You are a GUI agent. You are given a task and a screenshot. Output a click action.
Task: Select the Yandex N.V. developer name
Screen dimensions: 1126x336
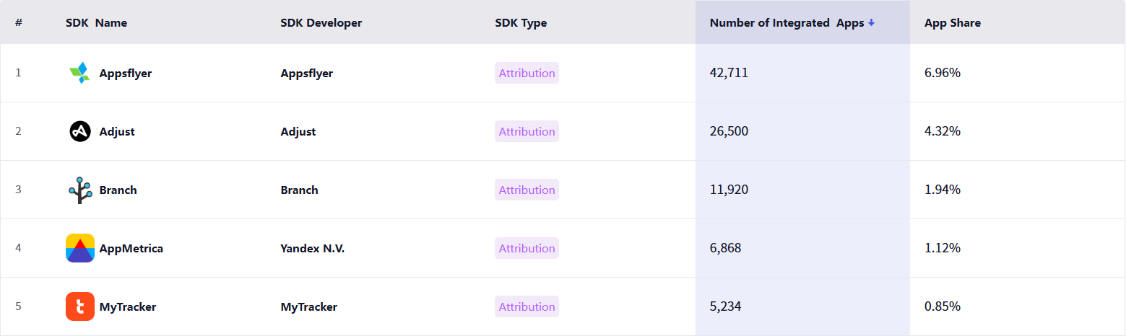(x=313, y=248)
